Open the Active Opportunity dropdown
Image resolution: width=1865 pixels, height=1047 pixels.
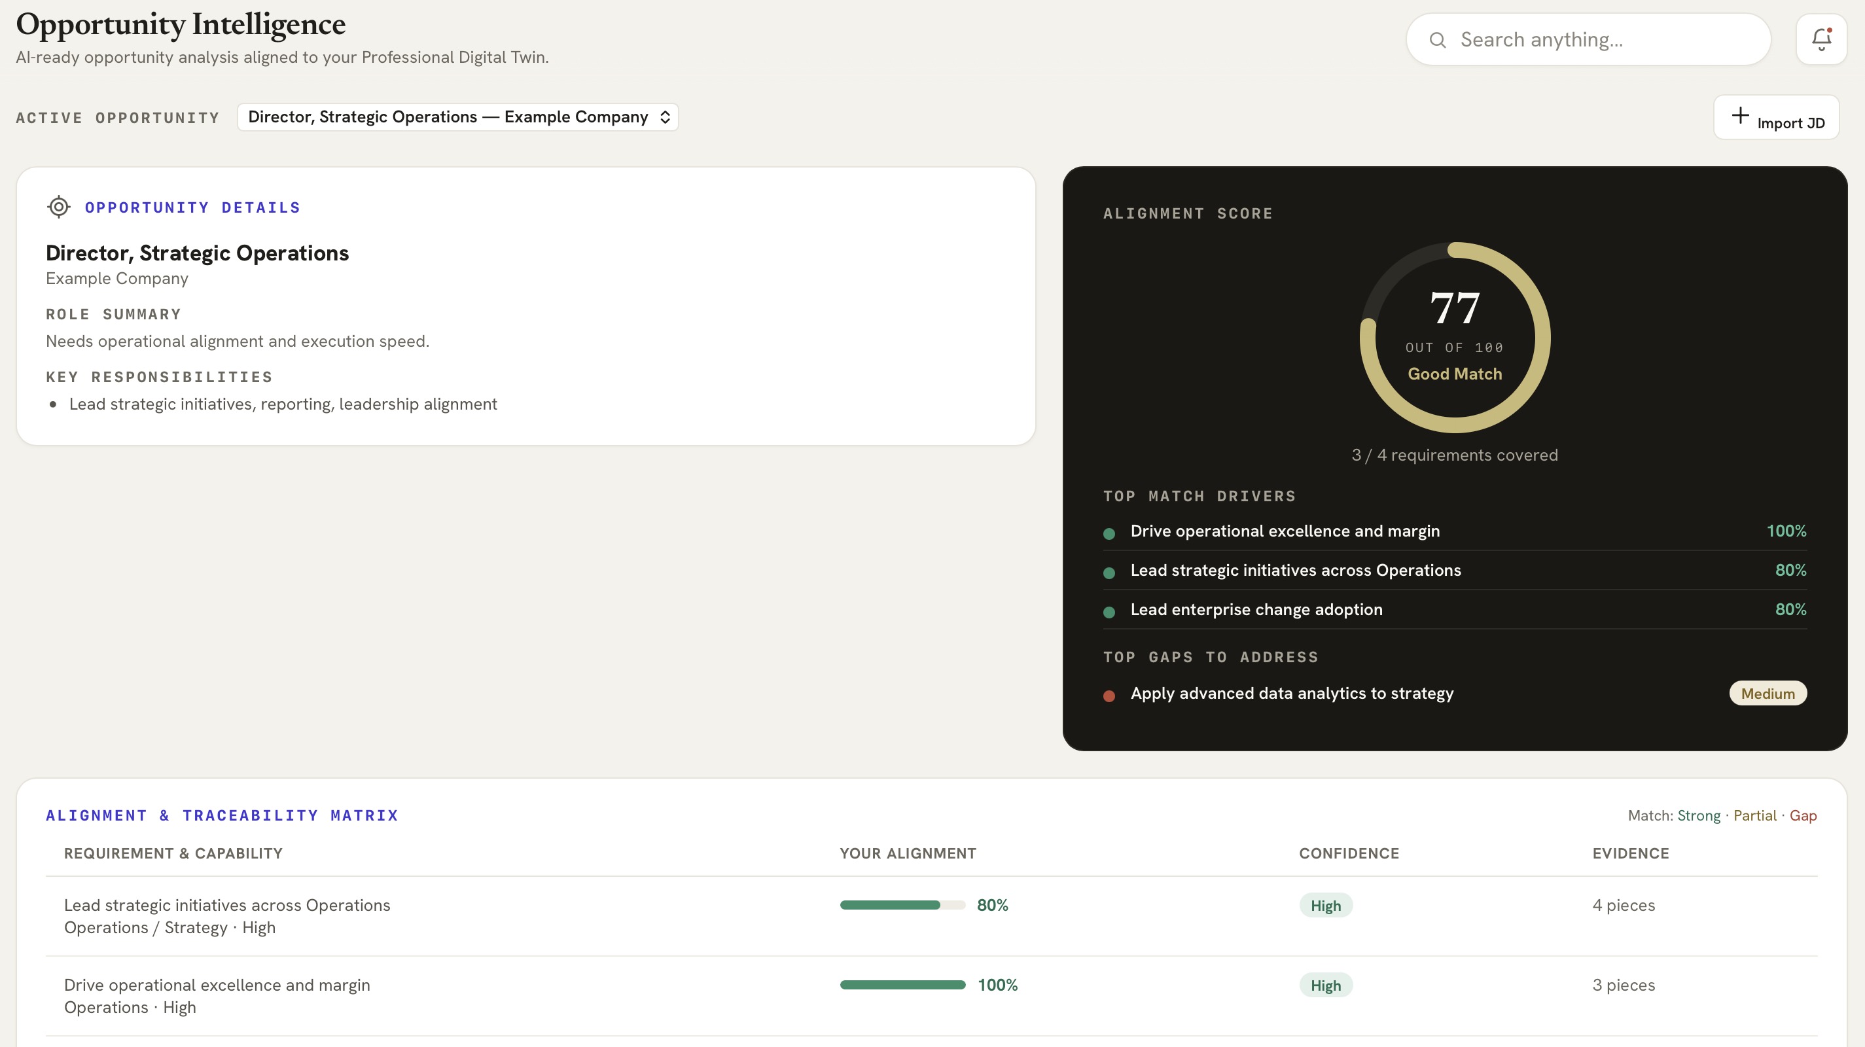(x=457, y=117)
